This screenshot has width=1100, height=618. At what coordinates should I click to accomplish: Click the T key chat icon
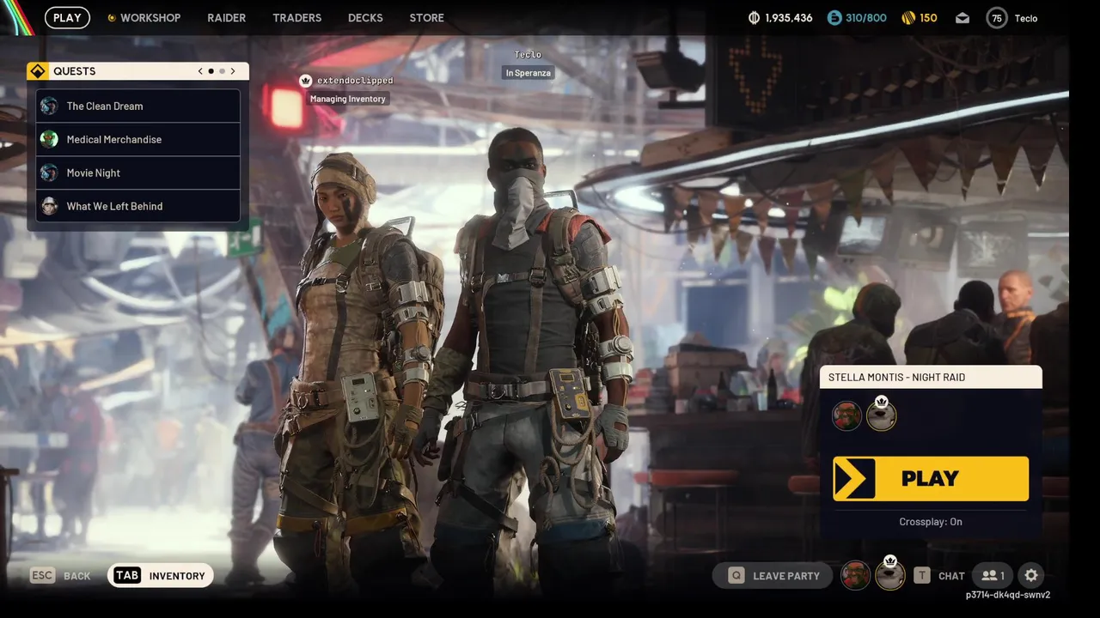click(922, 576)
